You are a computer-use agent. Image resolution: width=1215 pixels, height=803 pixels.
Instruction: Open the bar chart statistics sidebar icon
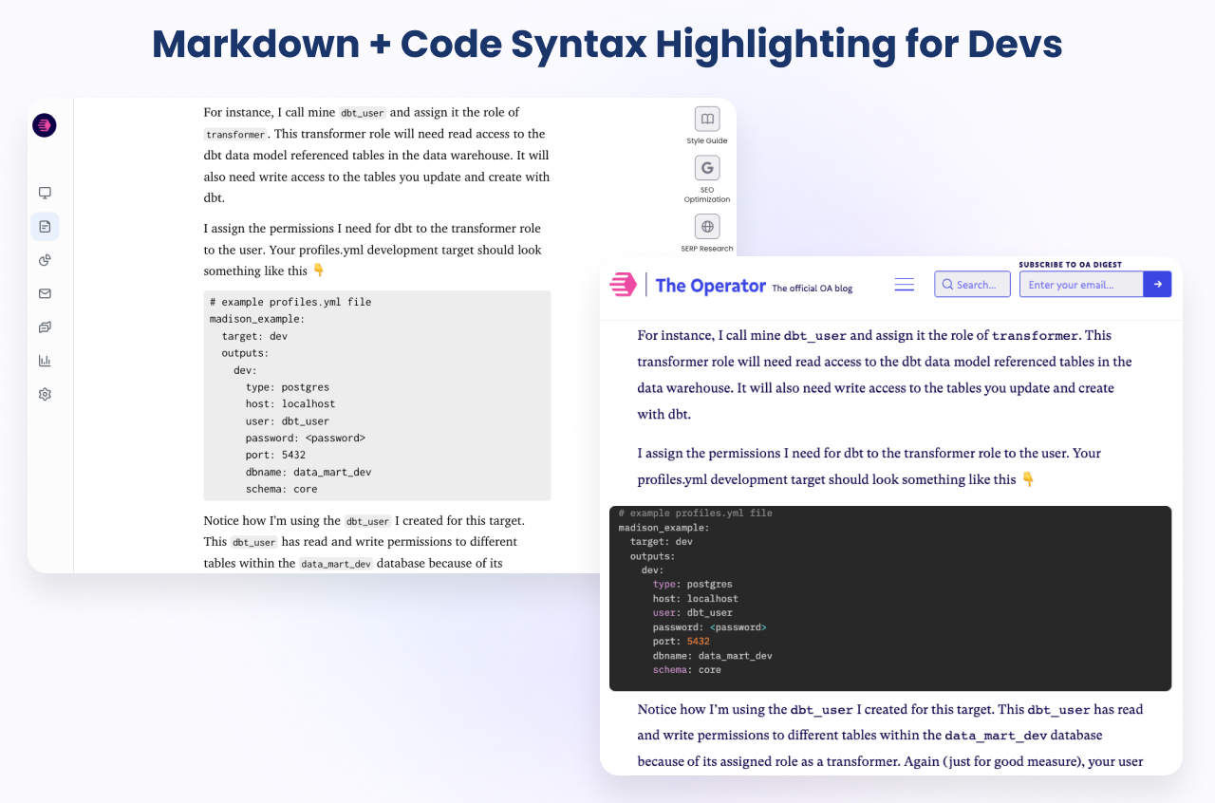(x=44, y=361)
